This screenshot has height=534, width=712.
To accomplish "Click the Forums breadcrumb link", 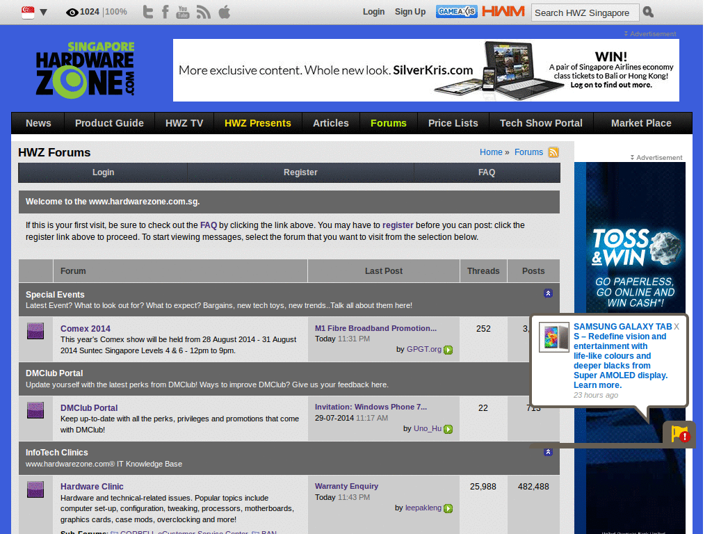I will tap(528, 152).
